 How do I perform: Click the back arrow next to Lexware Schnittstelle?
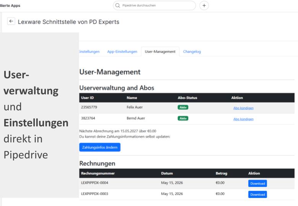11,21
